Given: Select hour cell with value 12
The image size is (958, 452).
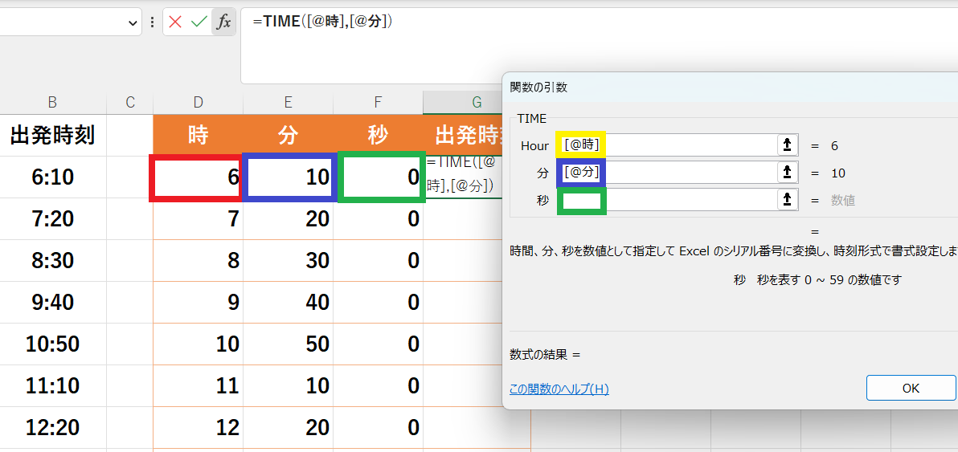Looking at the screenshot, I should click(x=198, y=428).
